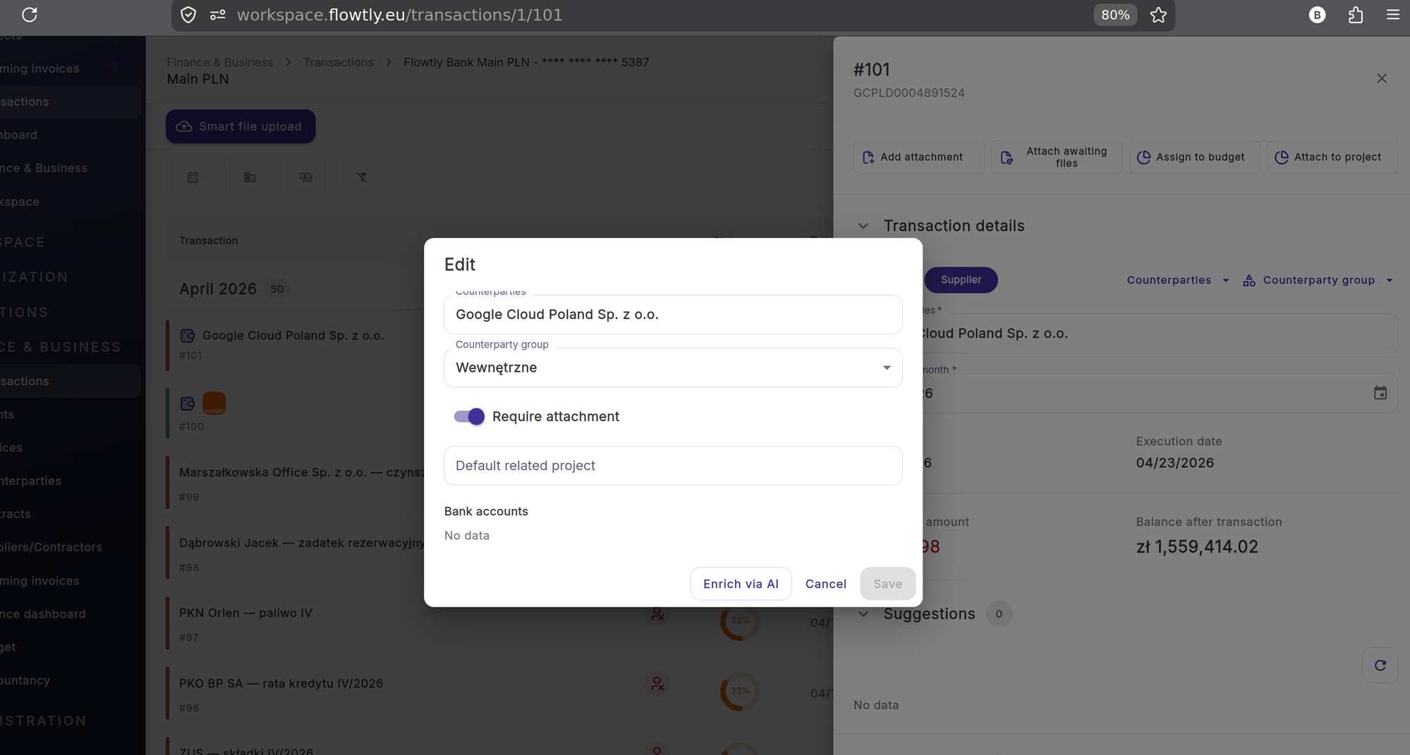Click unassigned person icon on PKN Orlen row
This screenshot has width=1410, height=755.
[657, 614]
